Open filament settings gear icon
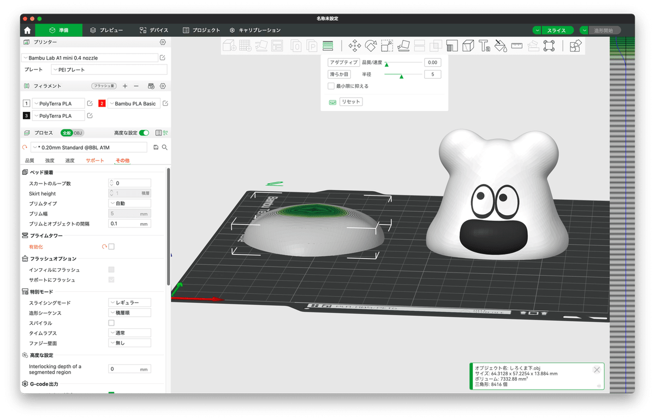Screen dimensions: 655x420 [x=163, y=86]
